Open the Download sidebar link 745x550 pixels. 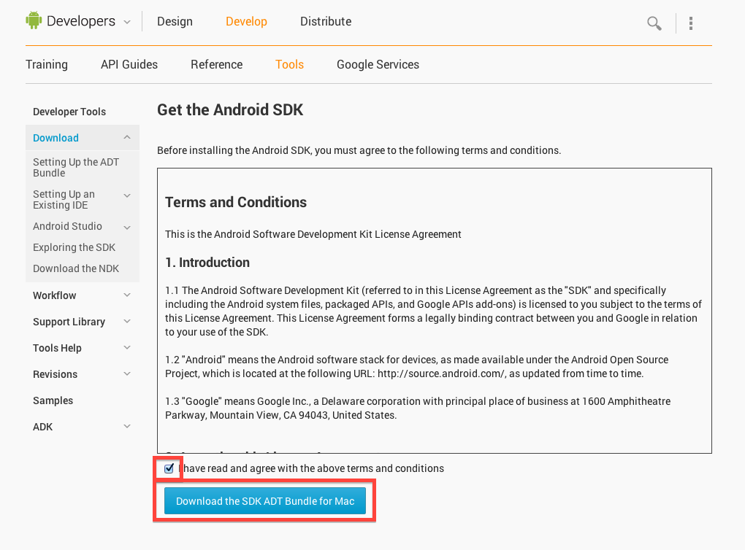click(x=56, y=138)
